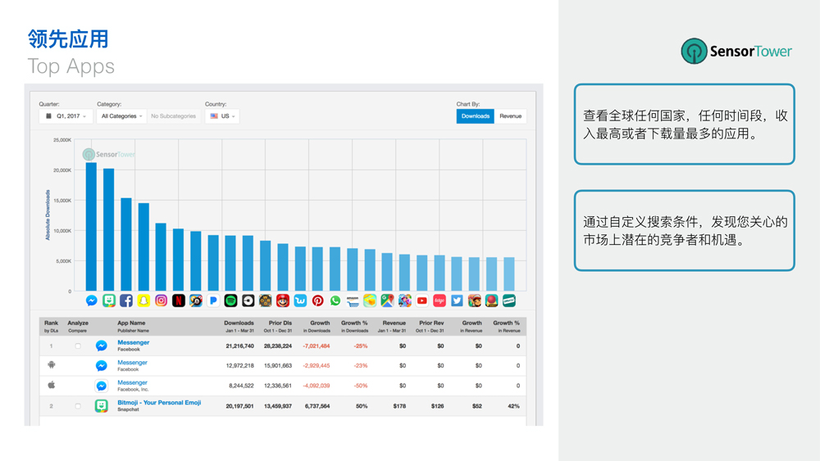Expand the All Categories dropdown

121,116
